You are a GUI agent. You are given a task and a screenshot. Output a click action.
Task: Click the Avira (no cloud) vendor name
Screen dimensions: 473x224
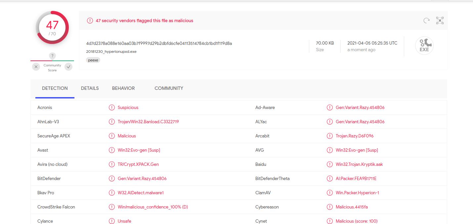53,164
